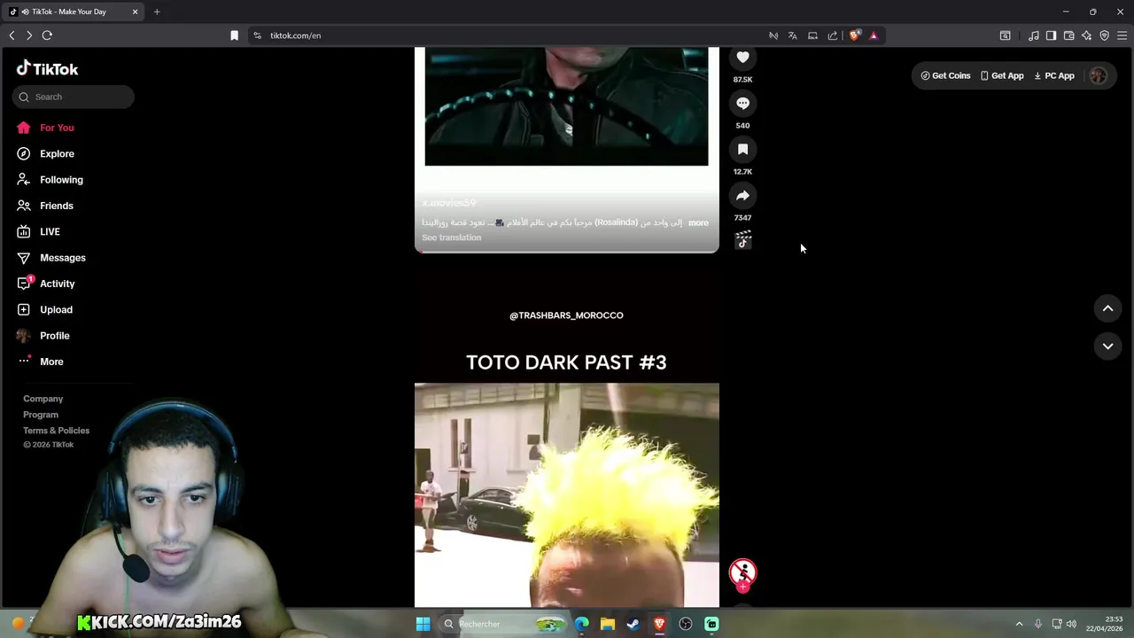This screenshot has width=1134, height=638.
Task: Go back in the browser
Action: pos(12,35)
